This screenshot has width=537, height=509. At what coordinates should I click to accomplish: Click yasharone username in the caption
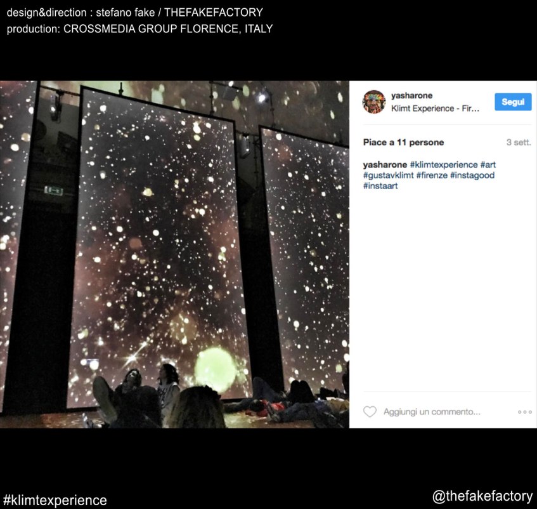pyautogui.click(x=385, y=164)
